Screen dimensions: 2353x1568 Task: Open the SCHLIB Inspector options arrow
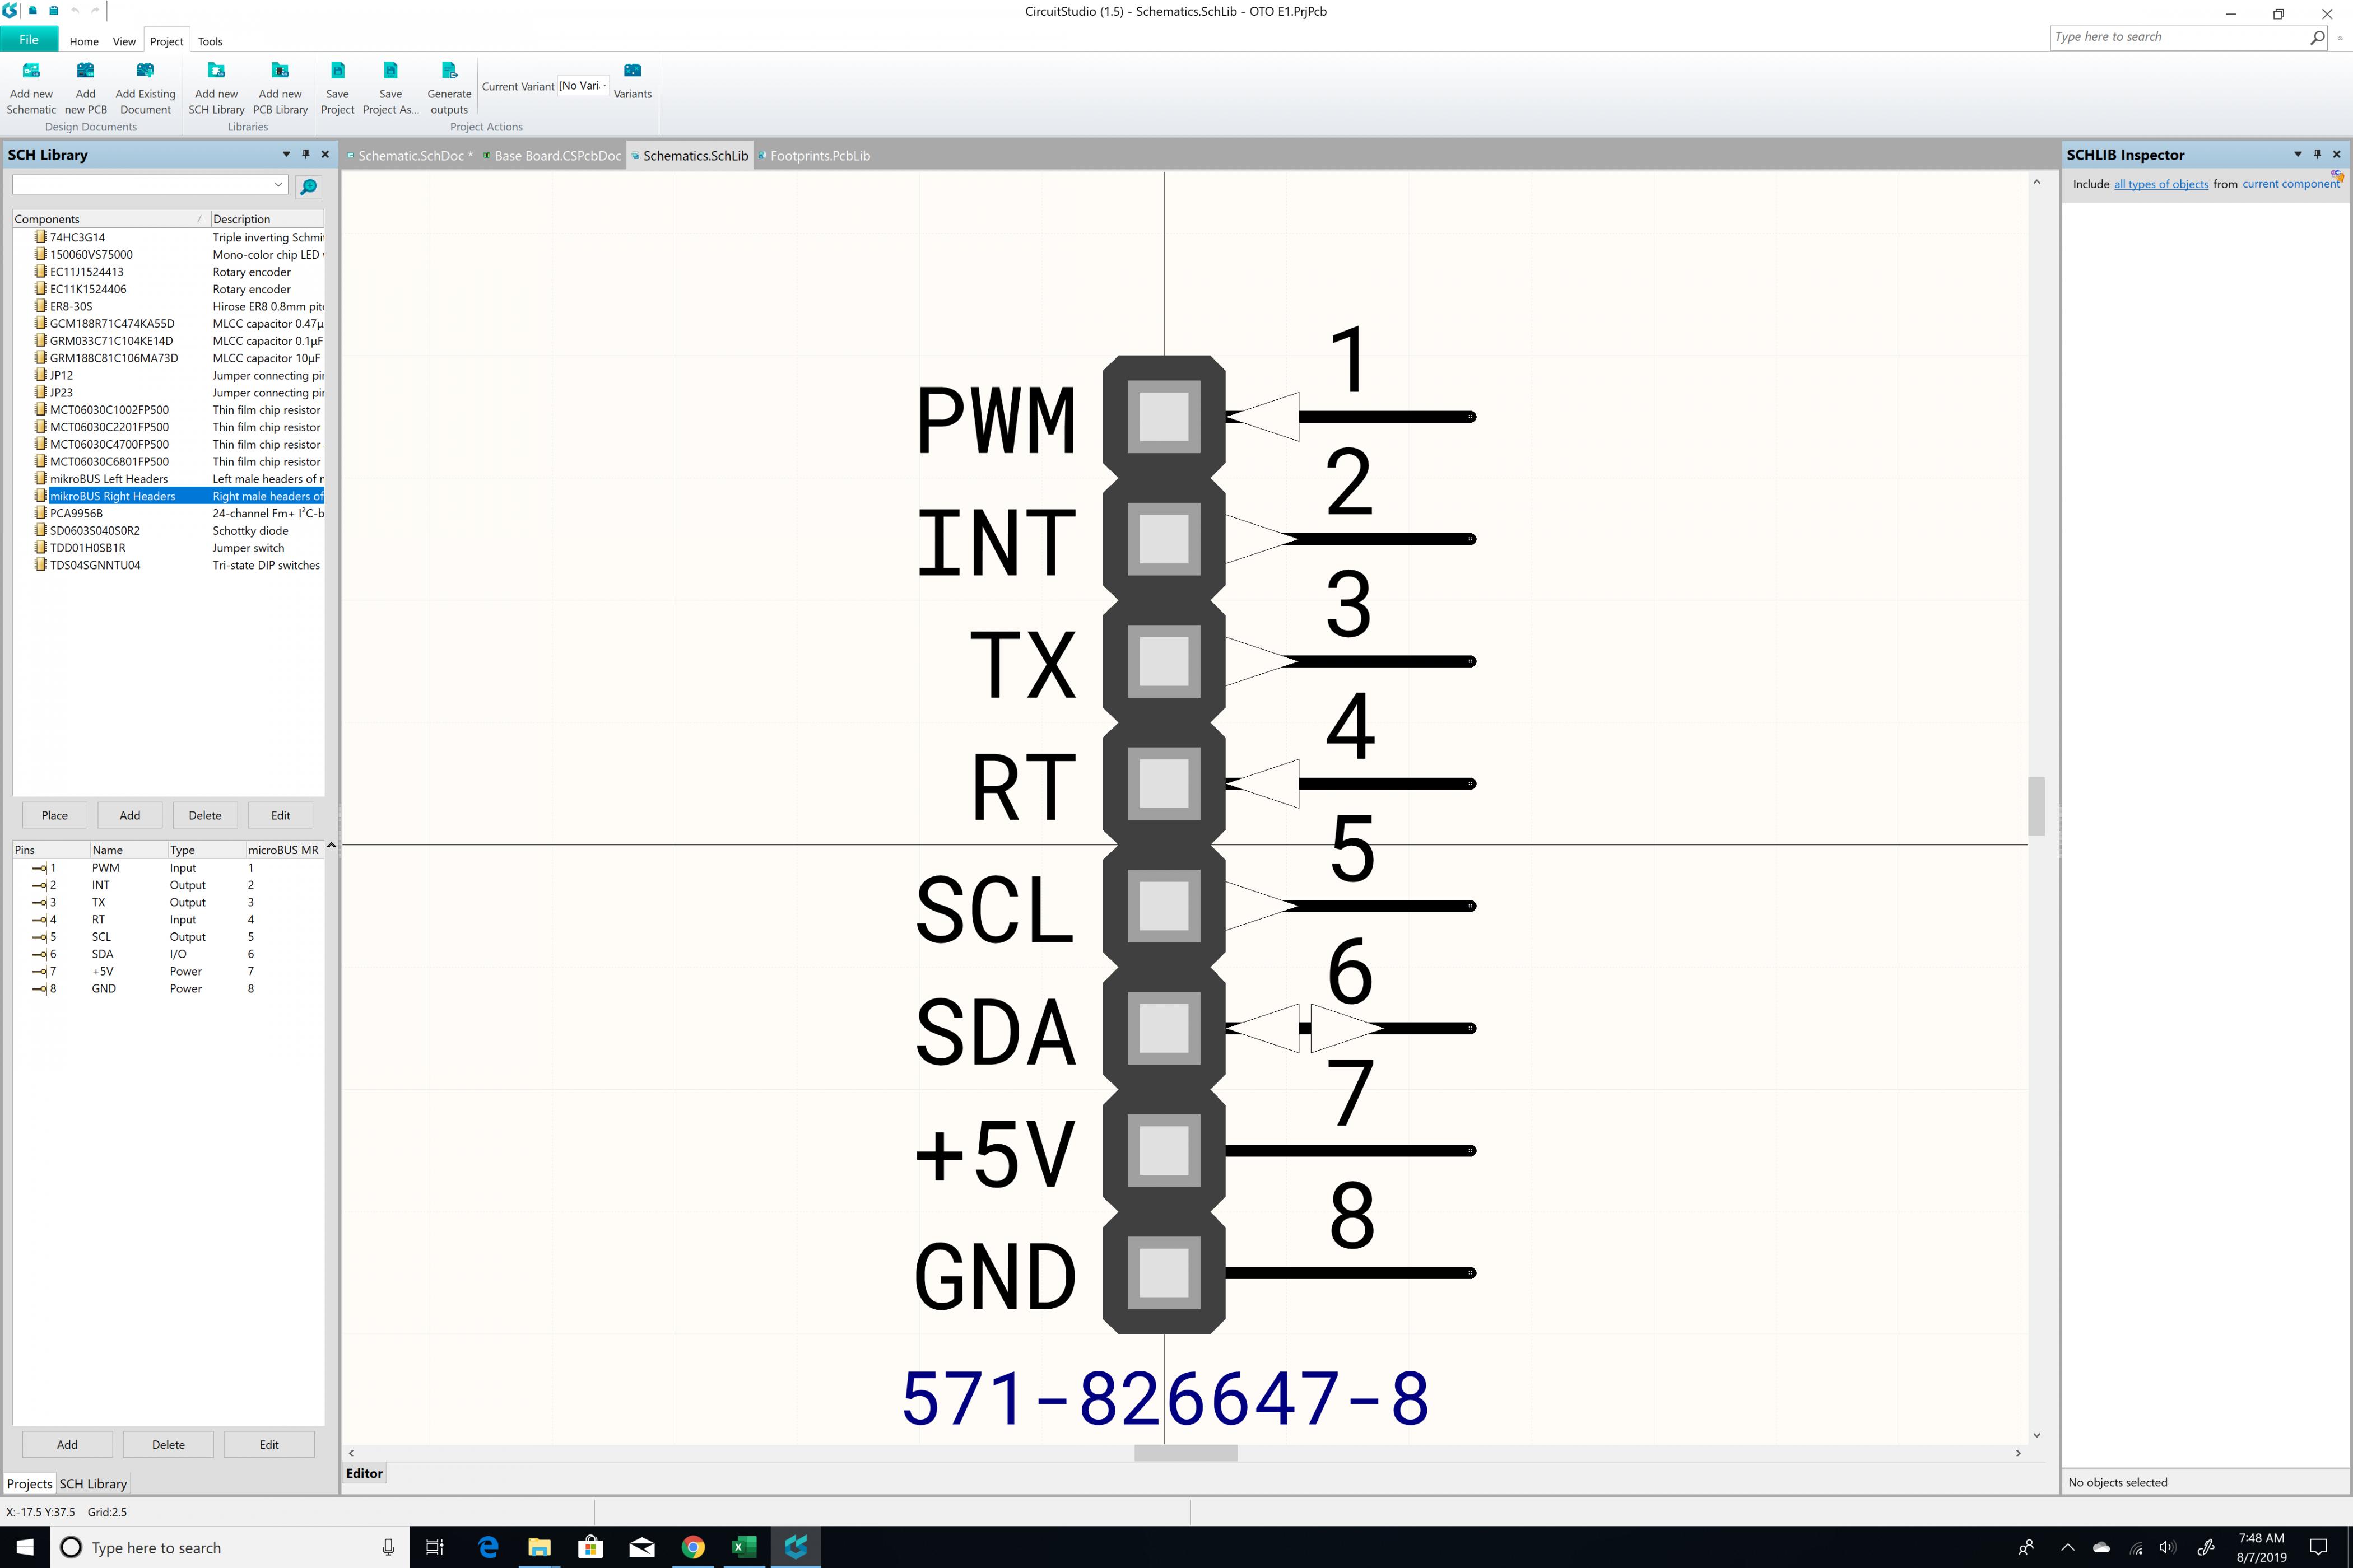[2297, 154]
